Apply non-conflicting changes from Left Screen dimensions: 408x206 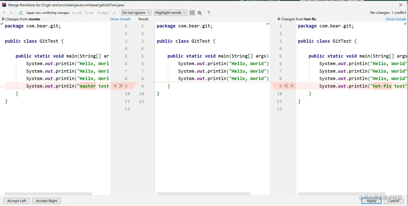click(x=77, y=13)
